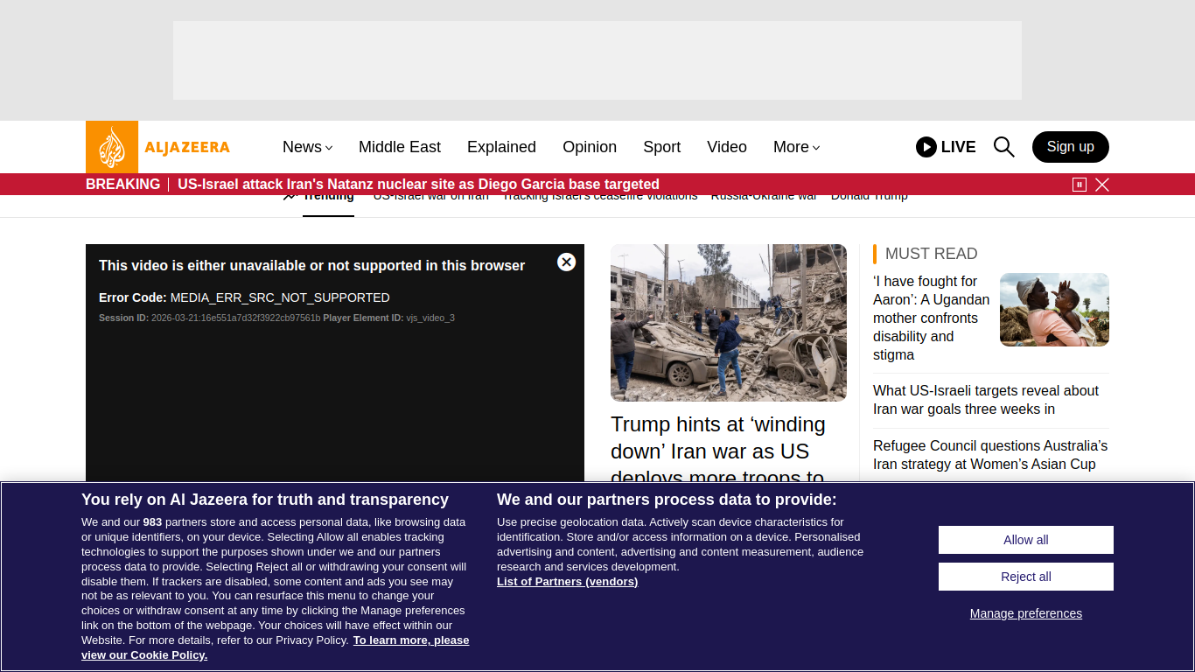1195x672 pixels.
Task: Open the Al Jazeera logo homepage
Action: [x=158, y=147]
